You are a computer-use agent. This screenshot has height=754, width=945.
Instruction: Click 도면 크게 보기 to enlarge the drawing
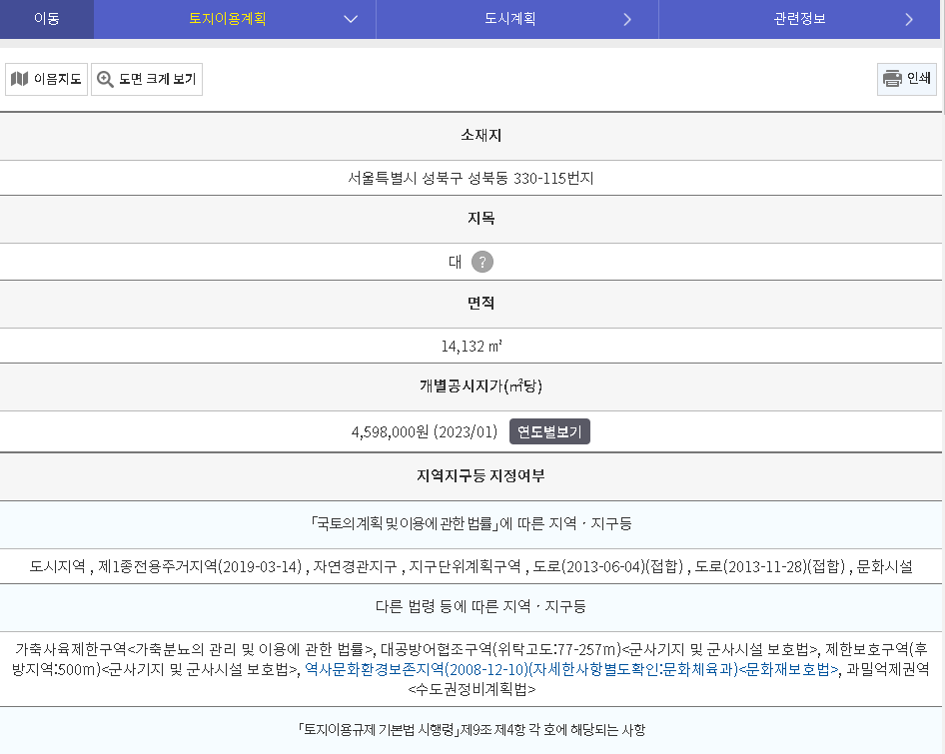point(147,79)
